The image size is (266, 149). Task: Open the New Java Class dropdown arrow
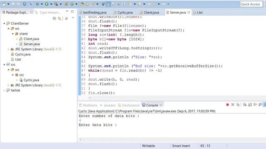(x=76, y=4)
